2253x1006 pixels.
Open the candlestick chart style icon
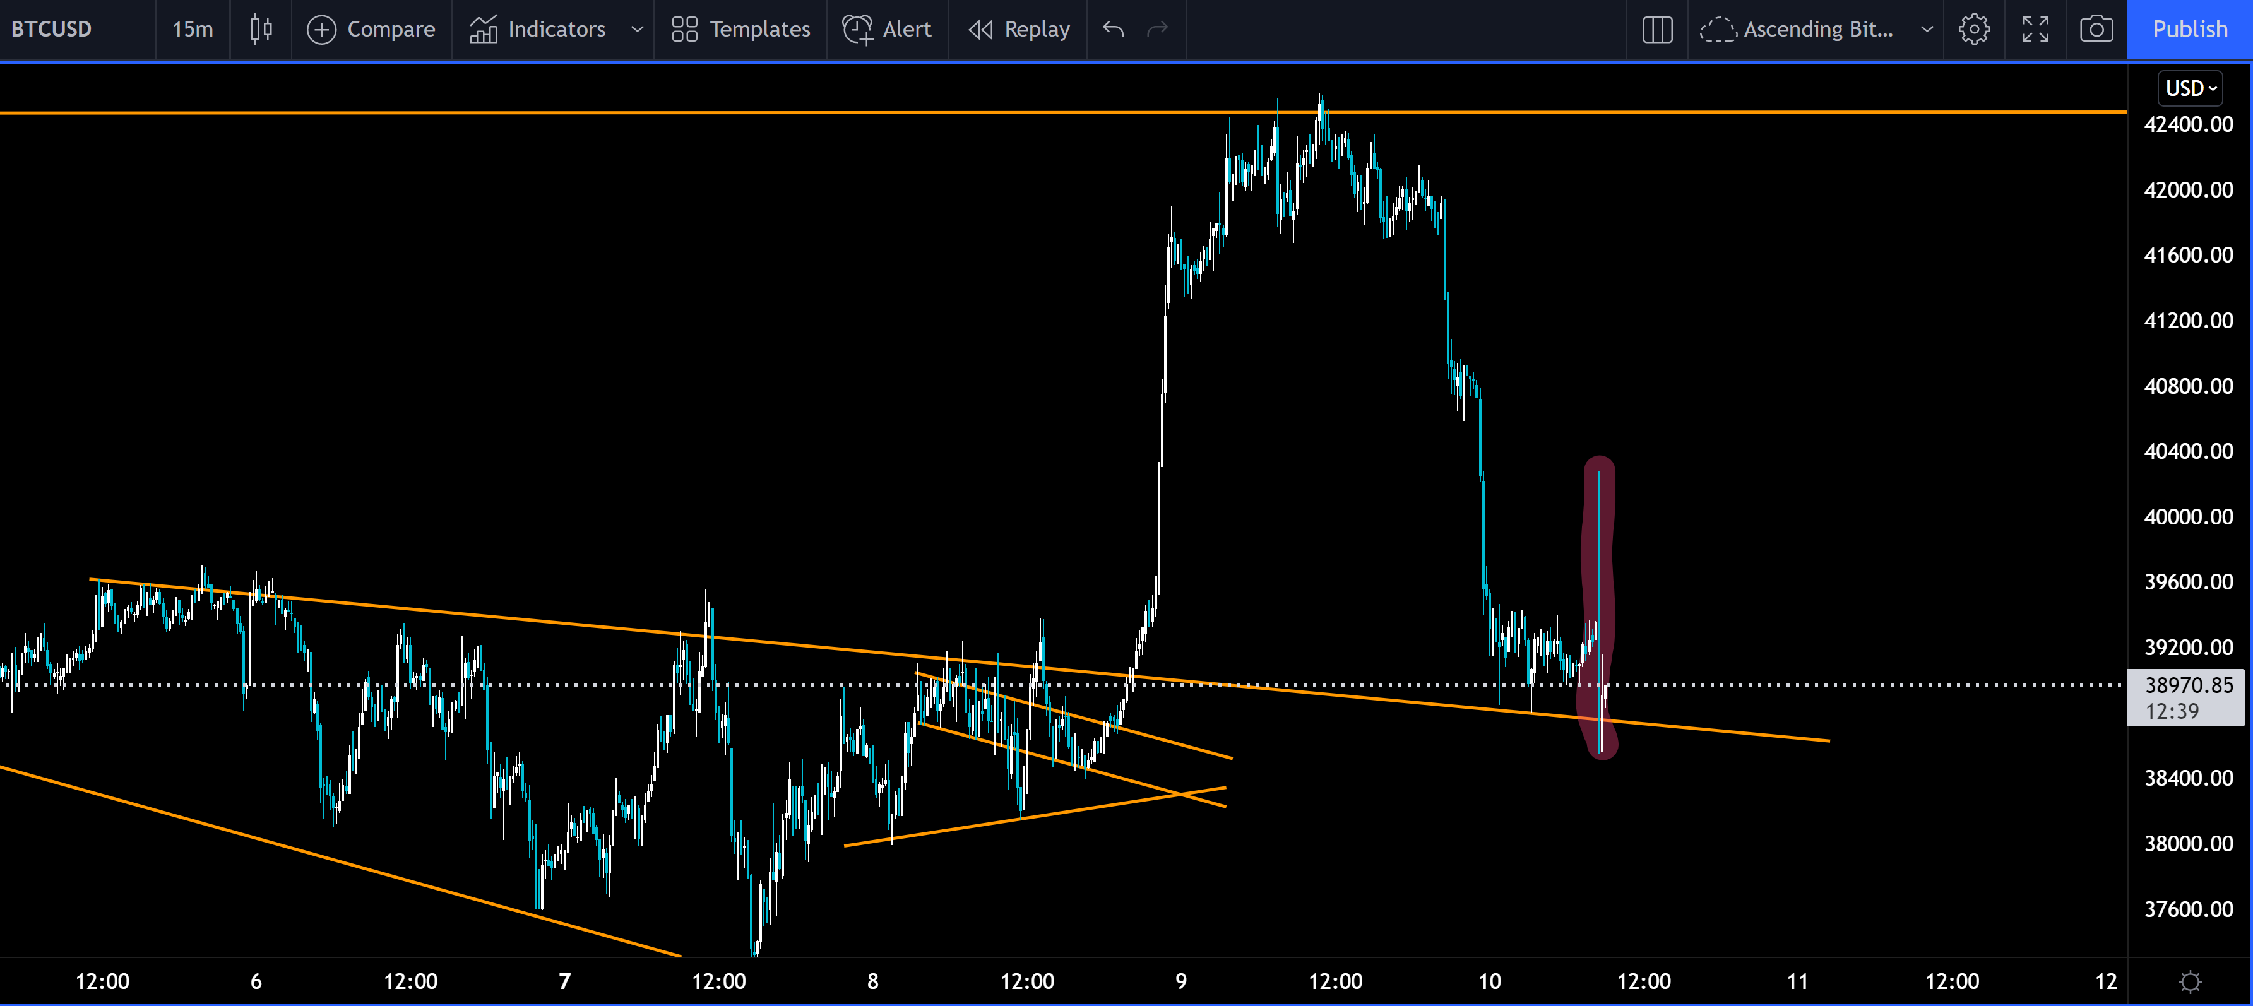coord(261,29)
